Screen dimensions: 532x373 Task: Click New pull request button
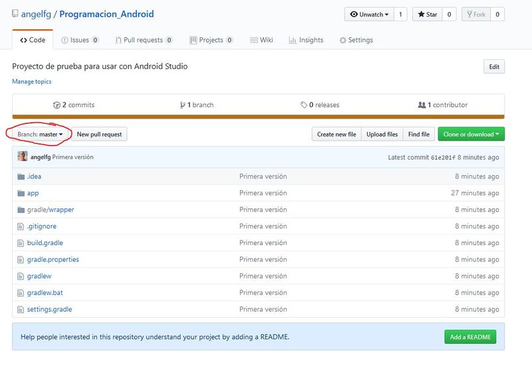99,134
